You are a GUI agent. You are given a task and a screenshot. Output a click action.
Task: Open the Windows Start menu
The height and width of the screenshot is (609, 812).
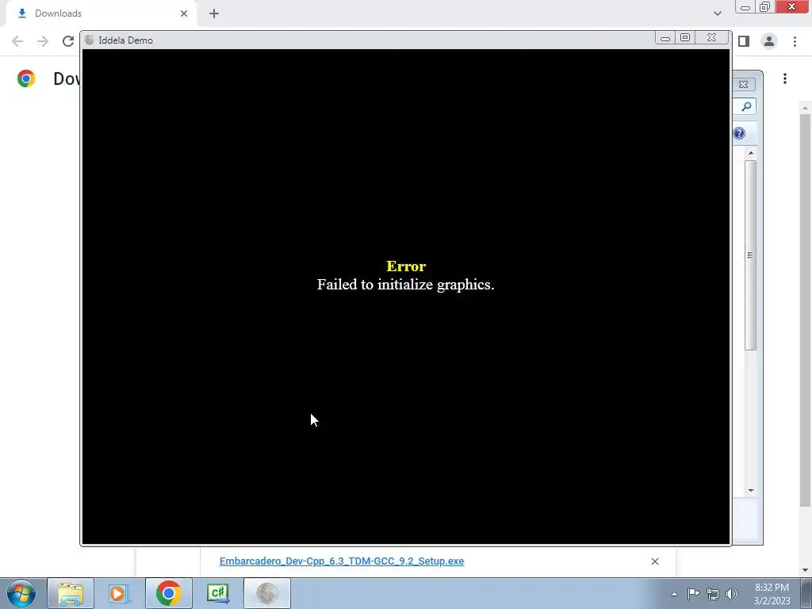click(x=21, y=593)
